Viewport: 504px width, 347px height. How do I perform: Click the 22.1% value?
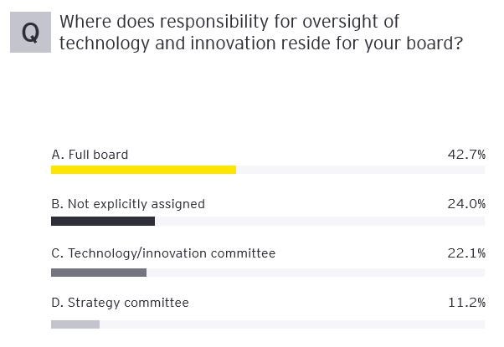(x=466, y=253)
